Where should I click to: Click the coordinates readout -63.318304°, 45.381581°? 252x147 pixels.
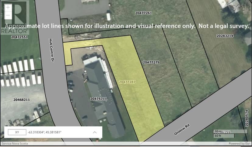tap(44, 132)
